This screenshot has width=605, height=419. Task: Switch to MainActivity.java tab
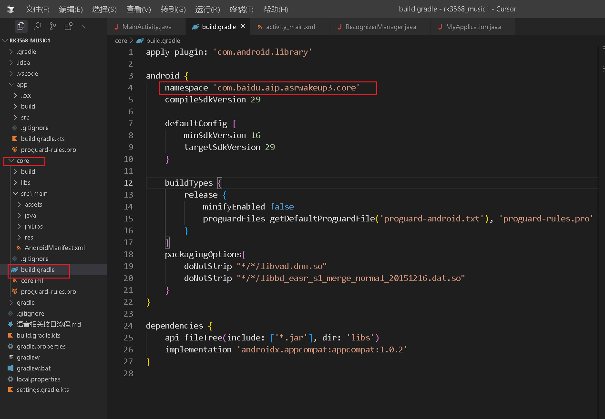(146, 27)
